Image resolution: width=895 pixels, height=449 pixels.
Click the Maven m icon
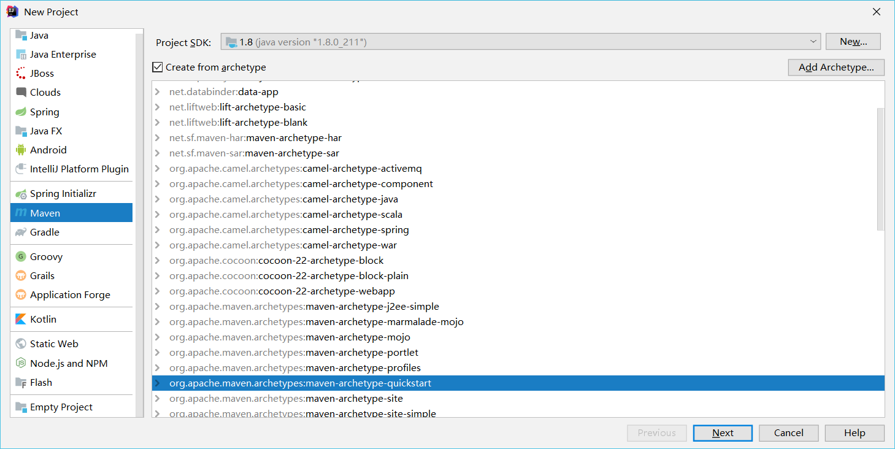21,213
